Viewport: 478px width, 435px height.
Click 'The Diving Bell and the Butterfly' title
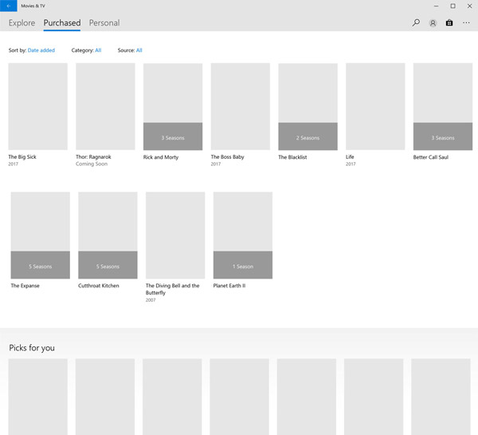173,289
